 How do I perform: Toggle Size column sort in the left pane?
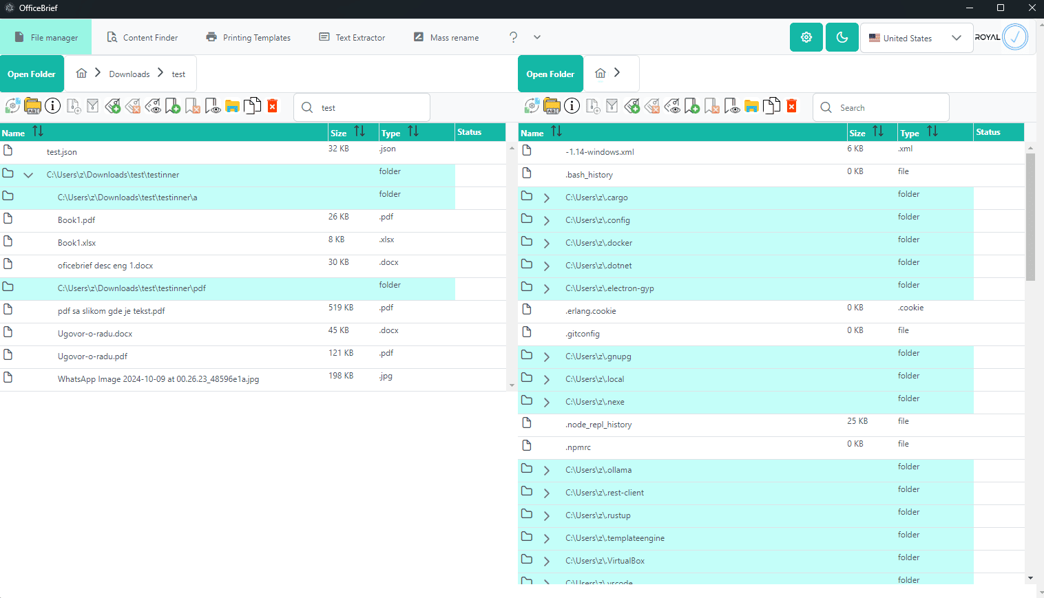359,131
